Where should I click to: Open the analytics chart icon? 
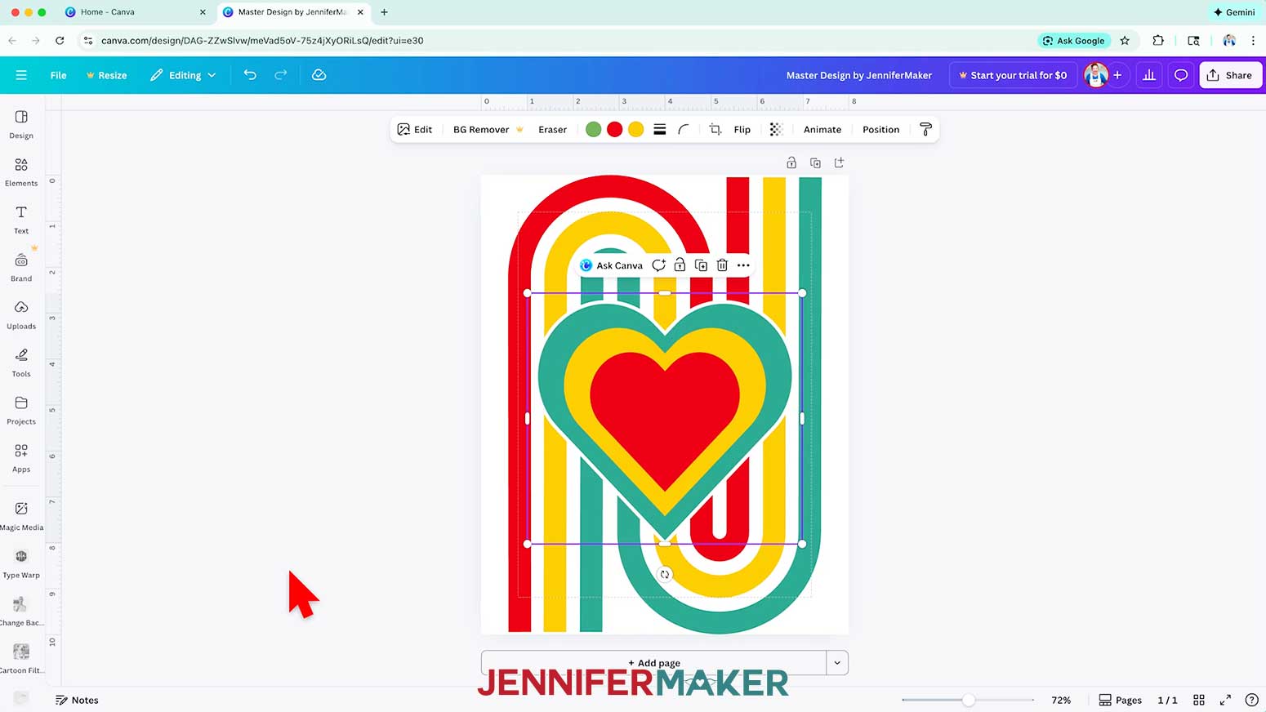point(1149,75)
